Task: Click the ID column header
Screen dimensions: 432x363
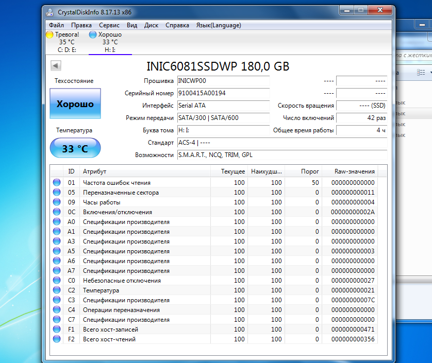Action: click(71, 171)
